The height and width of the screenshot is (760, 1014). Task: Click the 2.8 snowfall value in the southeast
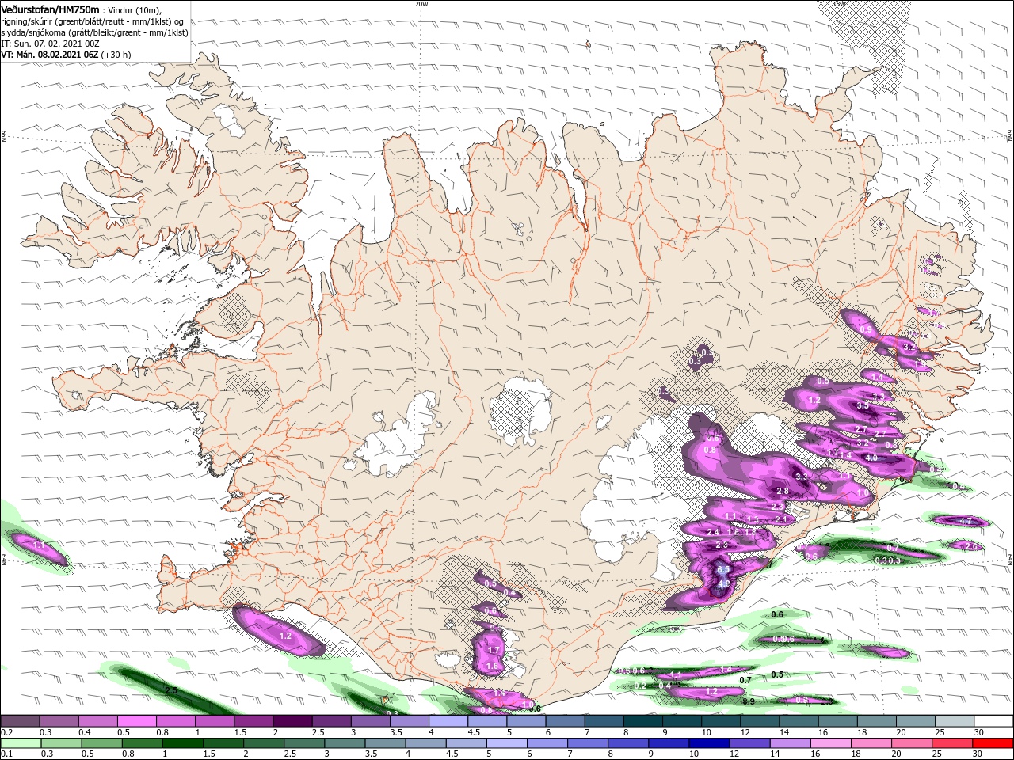[783, 492]
